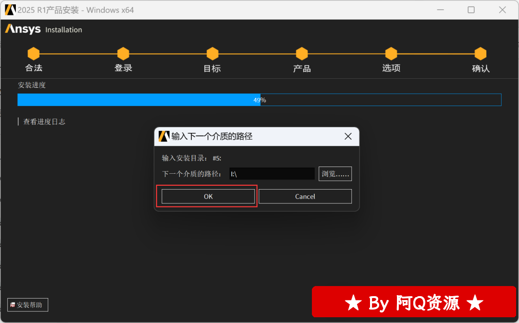
Task: Click the Installation heading text
Action: tap(63, 30)
